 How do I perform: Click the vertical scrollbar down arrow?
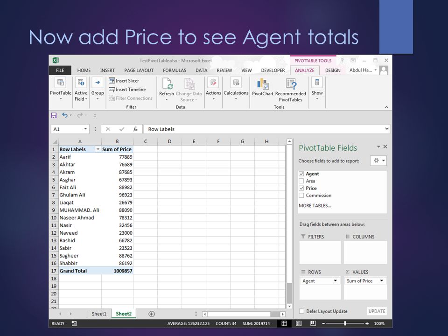[289, 306]
